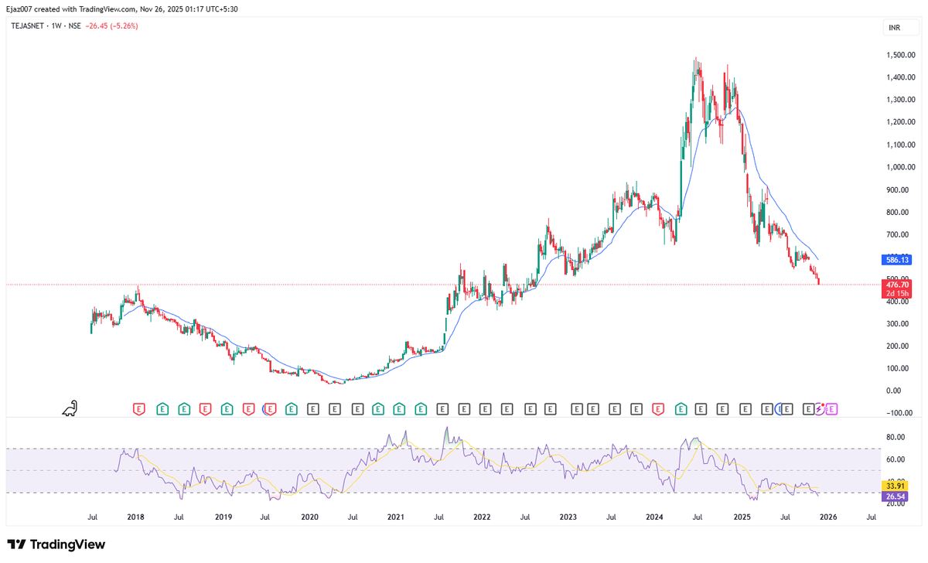Click a green E earnings marker icon
Image resolution: width=928 pixels, height=563 pixels.
[x=162, y=408]
